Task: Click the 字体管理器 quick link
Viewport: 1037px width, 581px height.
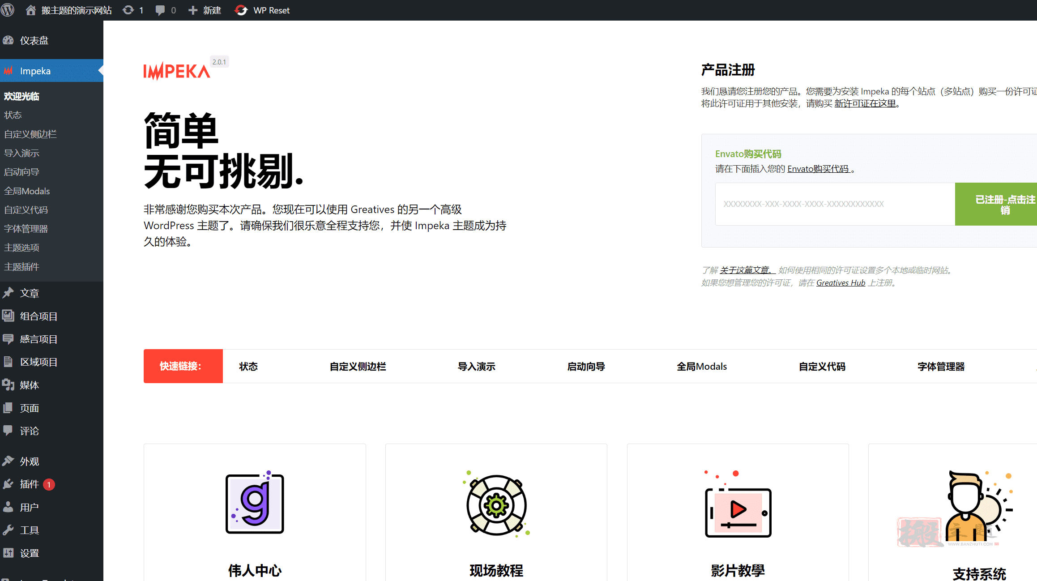Action: click(x=941, y=366)
